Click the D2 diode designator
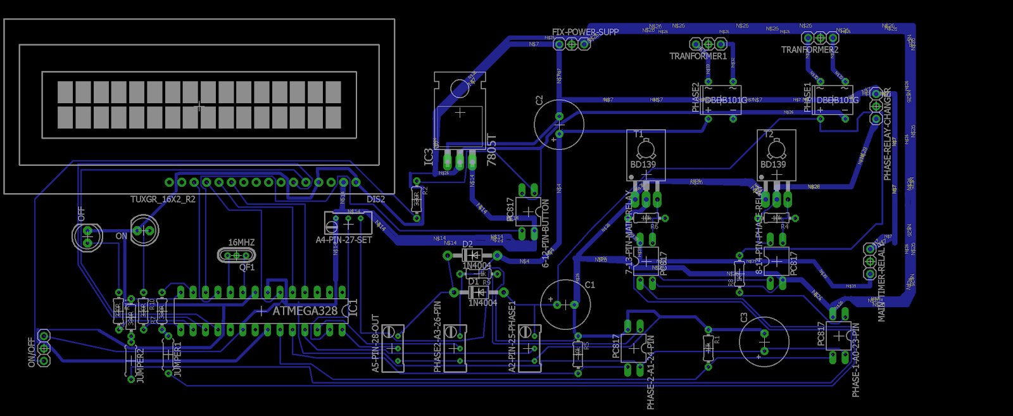This screenshot has width=1013, height=416. point(467,244)
